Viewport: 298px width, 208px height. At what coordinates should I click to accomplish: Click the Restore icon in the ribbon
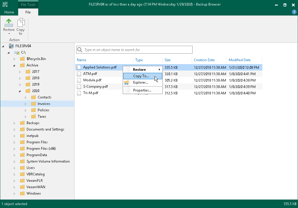9,23
